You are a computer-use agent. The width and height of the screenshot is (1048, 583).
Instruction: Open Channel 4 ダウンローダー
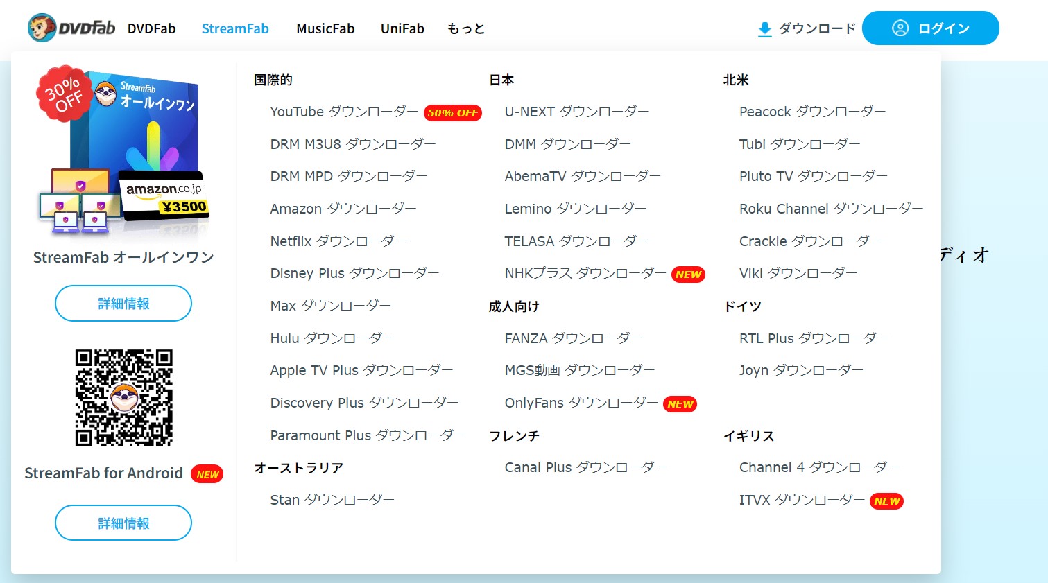819,467
